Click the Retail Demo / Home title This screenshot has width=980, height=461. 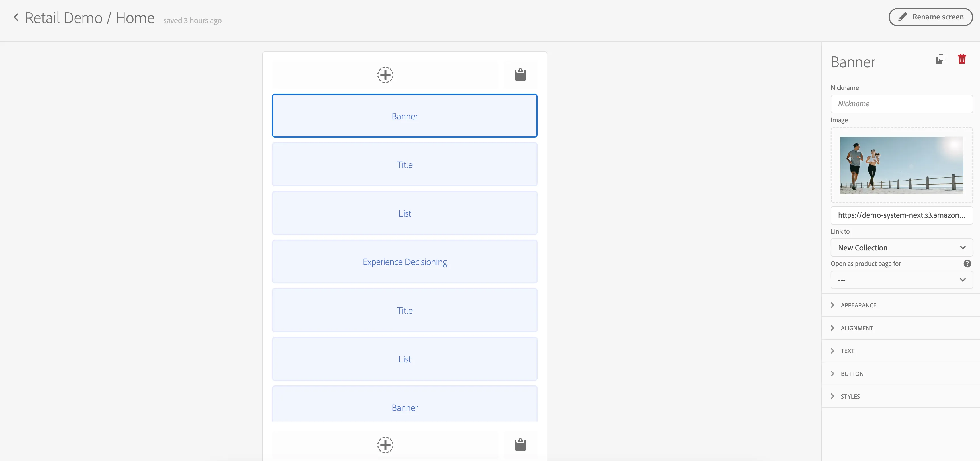(90, 18)
